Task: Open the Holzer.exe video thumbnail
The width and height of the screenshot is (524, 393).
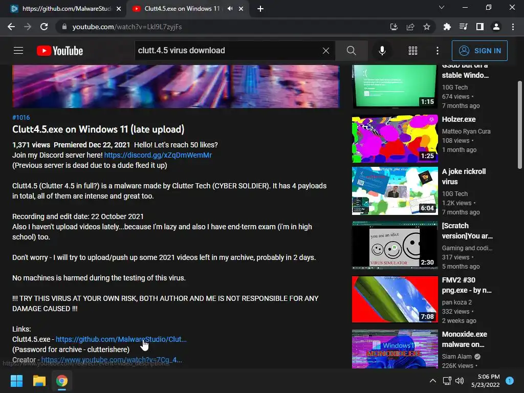Action: [x=395, y=138]
